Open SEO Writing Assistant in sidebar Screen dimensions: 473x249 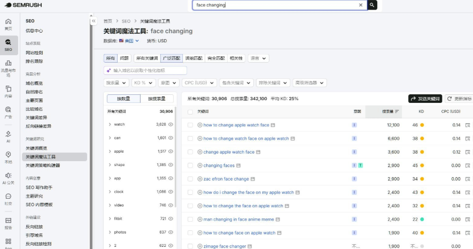coord(39,187)
